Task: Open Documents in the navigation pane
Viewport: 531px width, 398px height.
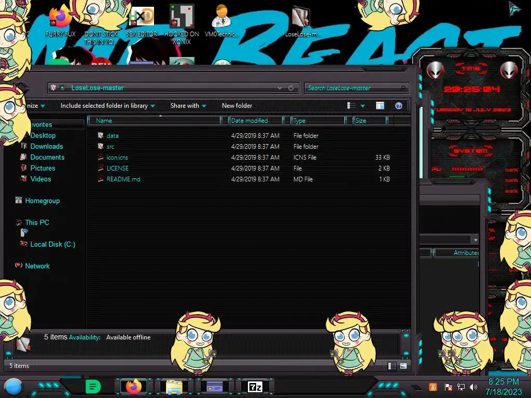Action: (47, 157)
